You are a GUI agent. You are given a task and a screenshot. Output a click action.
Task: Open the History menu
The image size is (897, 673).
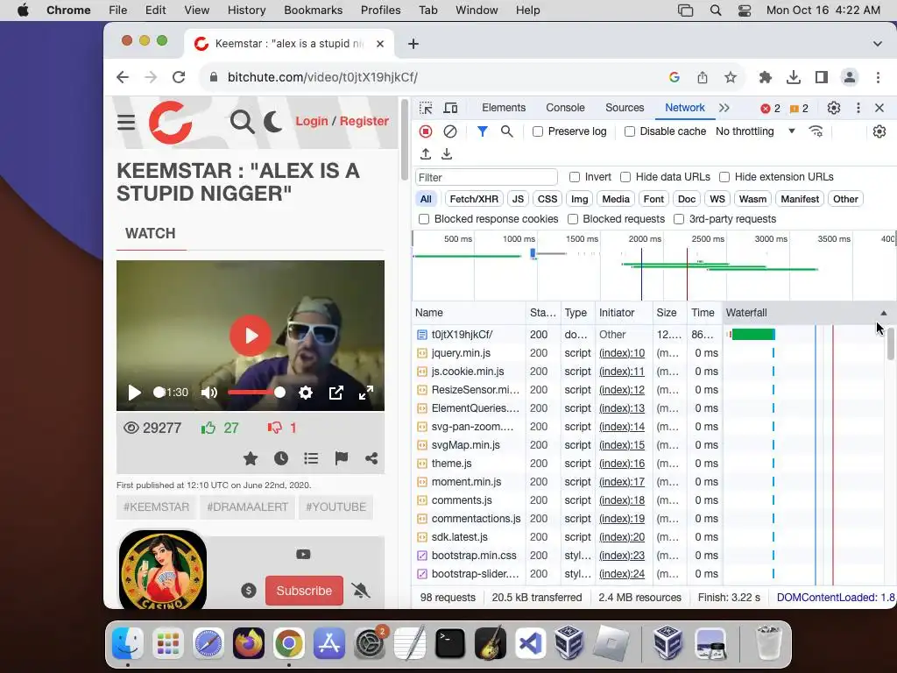click(x=246, y=11)
